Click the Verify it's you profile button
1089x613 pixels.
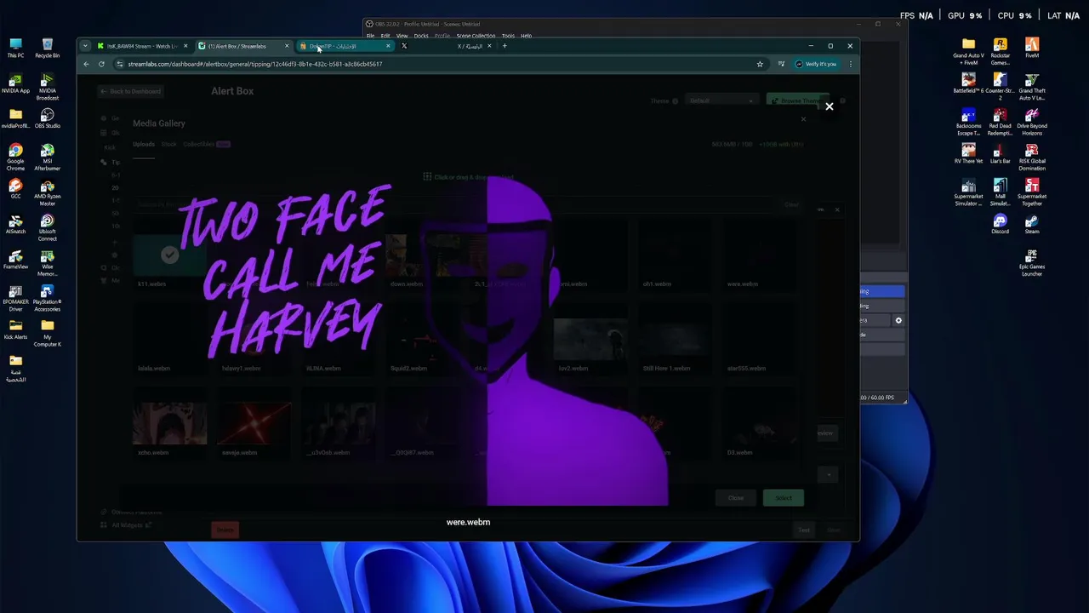(816, 64)
